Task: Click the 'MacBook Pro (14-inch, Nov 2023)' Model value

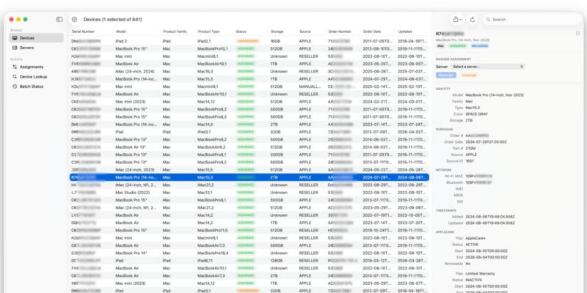Action: tap(494, 95)
